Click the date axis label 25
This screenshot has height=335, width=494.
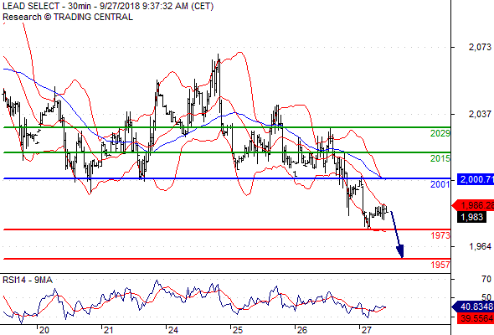click(237, 330)
